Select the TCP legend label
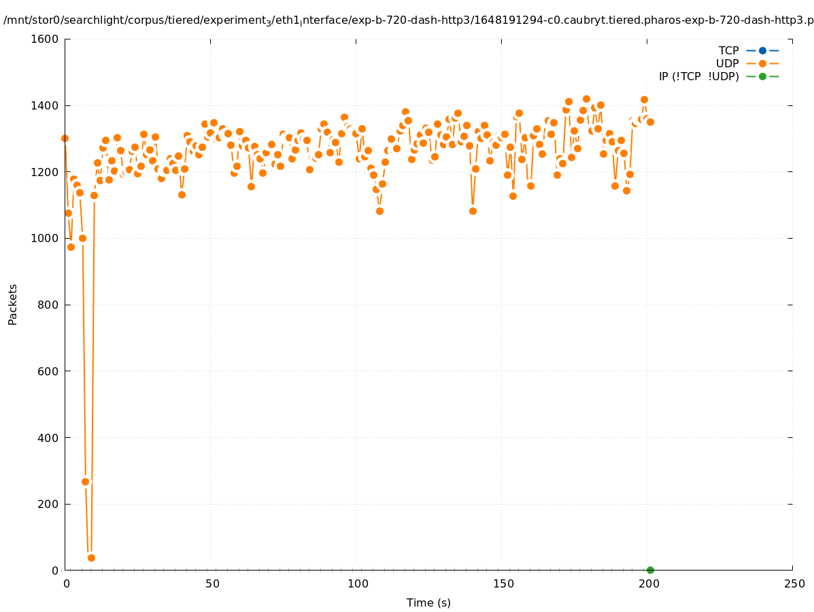 point(728,50)
